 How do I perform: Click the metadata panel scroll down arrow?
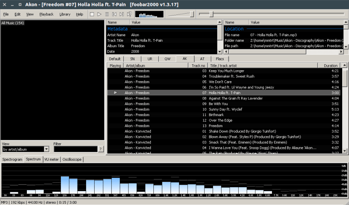coord(220,51)
